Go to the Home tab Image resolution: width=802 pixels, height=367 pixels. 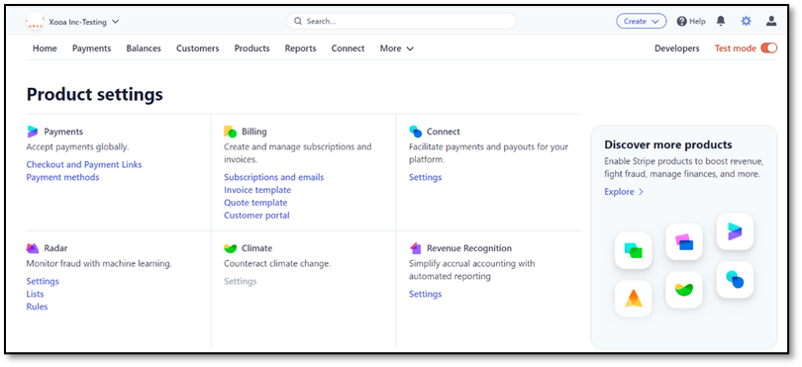tap(45, 48)
